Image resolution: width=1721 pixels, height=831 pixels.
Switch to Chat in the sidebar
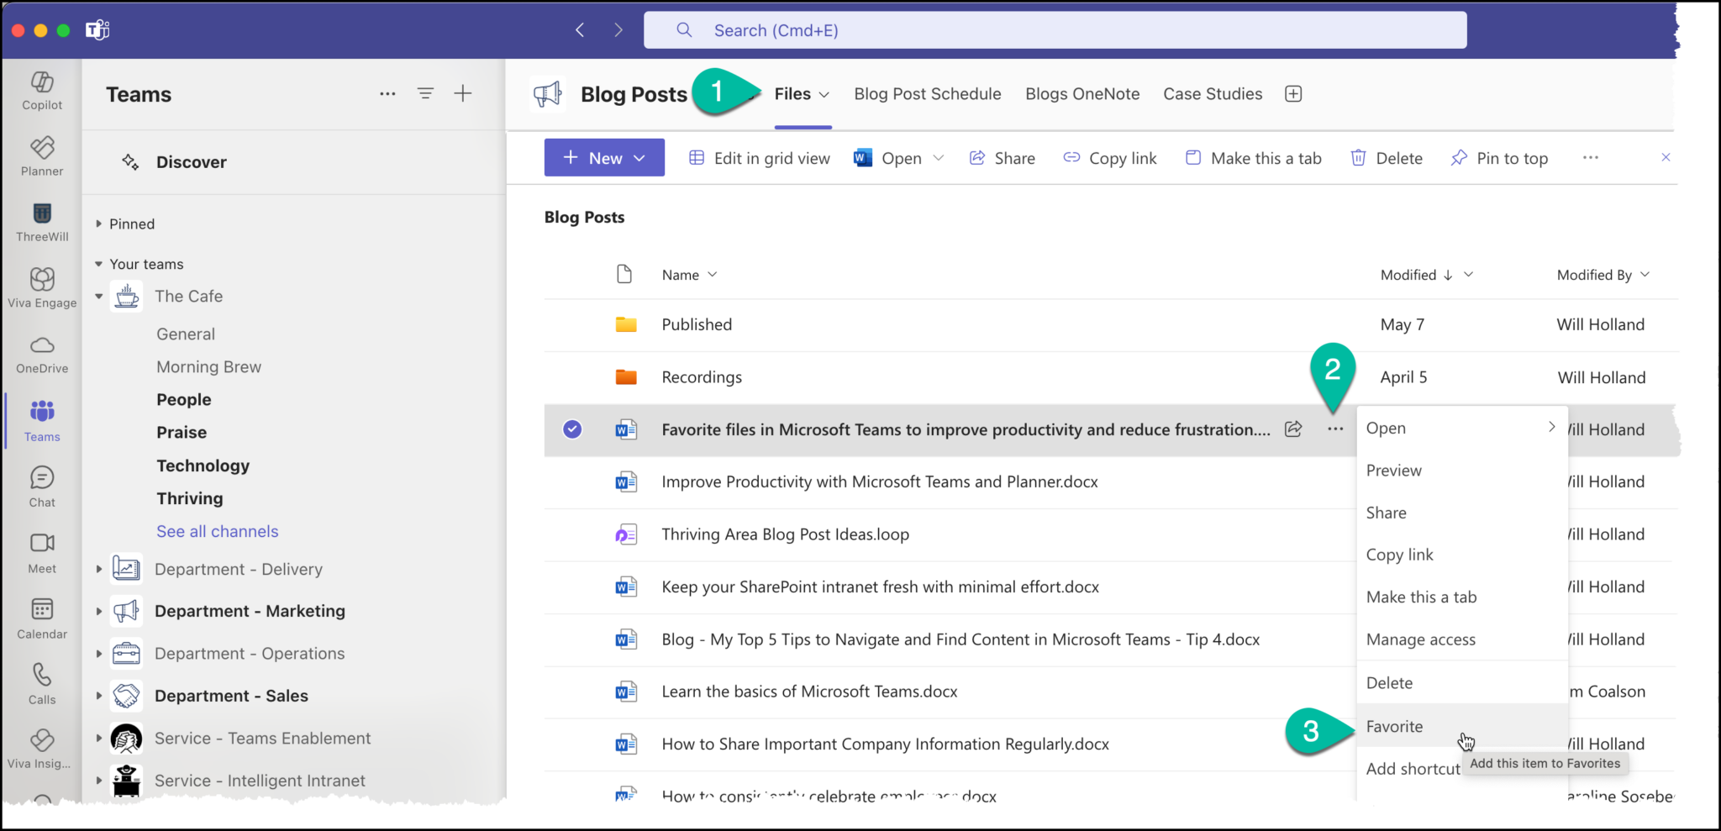[x=41, y=483]
